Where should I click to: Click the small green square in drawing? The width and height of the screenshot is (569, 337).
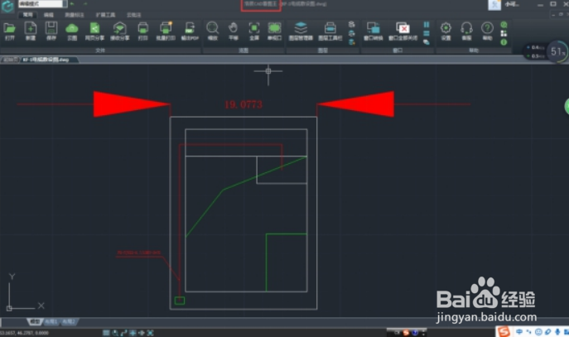click(x=180, y=301)
